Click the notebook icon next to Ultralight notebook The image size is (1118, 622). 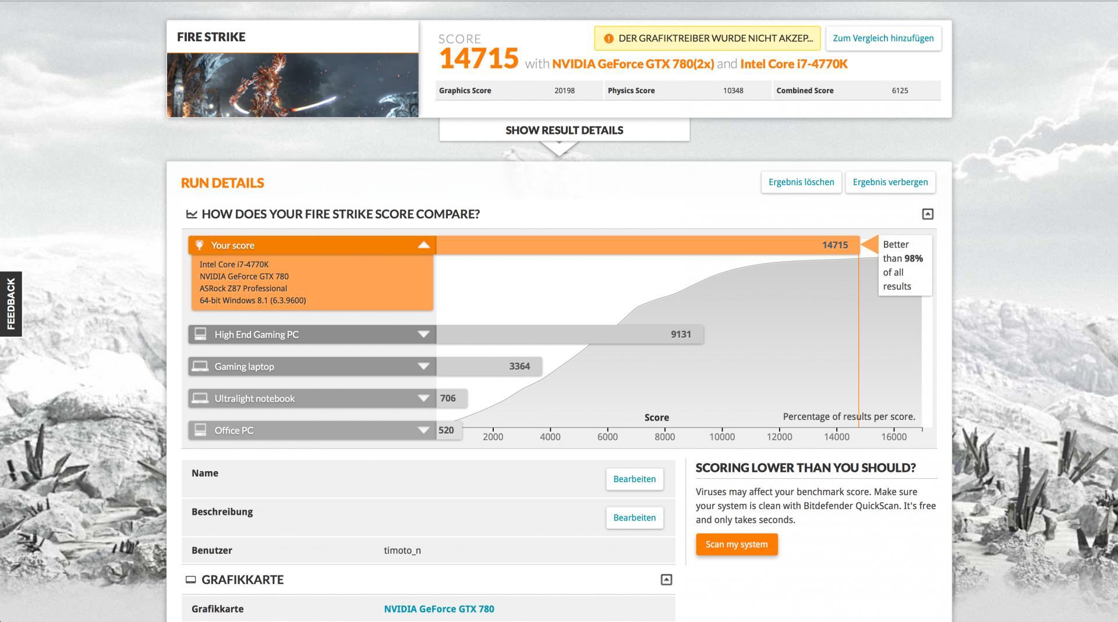[x=200, y=398]
